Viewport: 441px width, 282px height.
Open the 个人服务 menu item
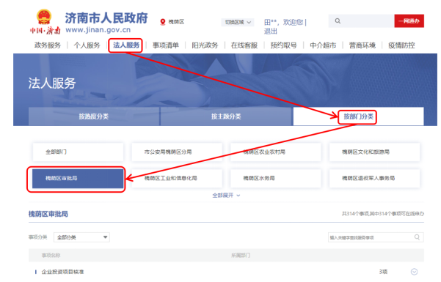[x=87, y=45]
